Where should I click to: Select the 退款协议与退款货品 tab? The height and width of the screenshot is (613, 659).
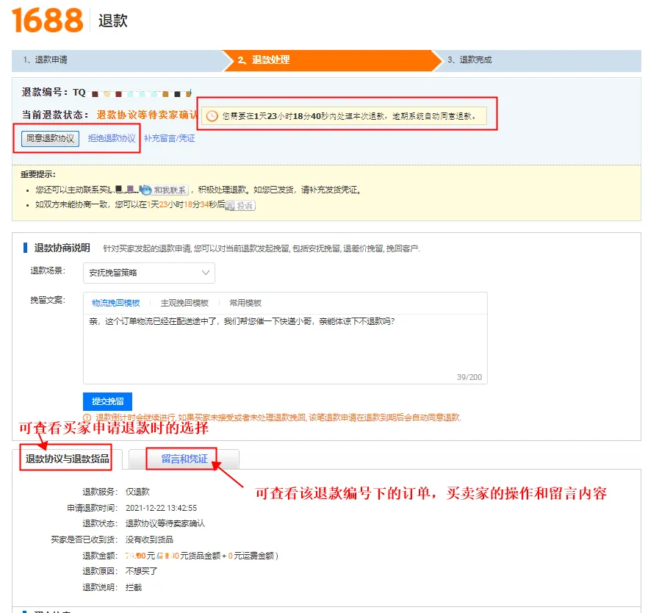[x=67, y=459]
